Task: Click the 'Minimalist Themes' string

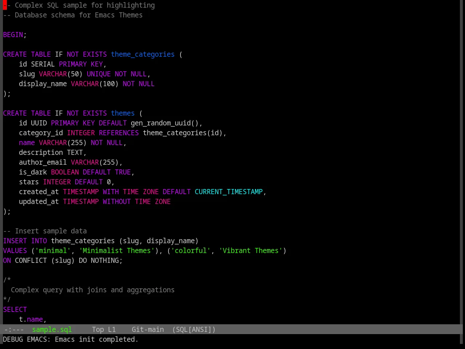Action: (x=117, y=250)
